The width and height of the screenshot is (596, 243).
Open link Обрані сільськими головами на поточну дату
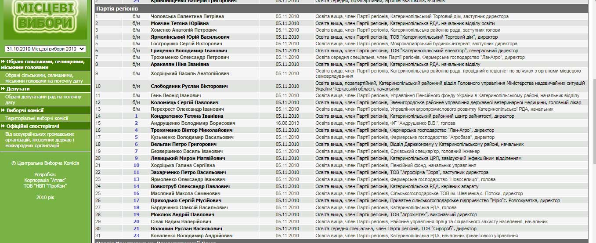coord(44,78)
